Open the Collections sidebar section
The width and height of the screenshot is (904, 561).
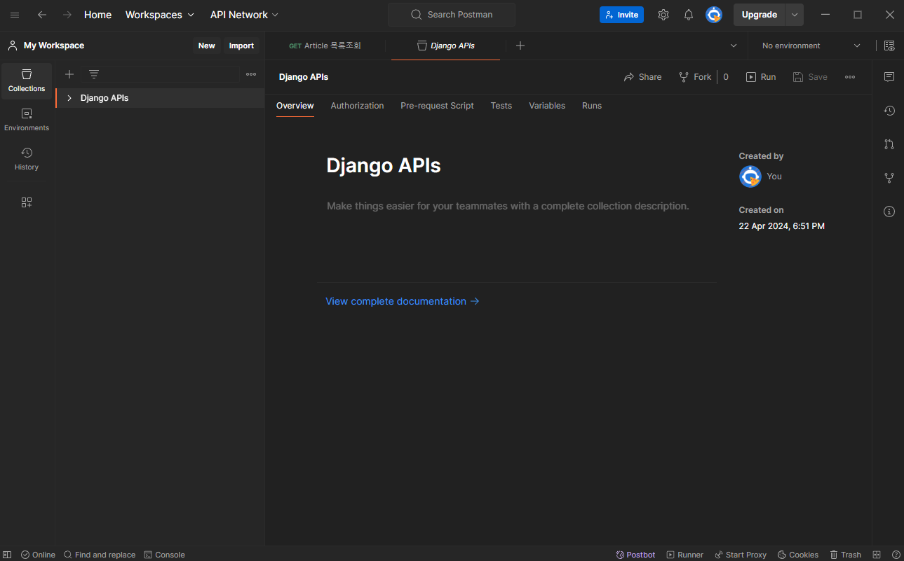click(x=27, y=81)
